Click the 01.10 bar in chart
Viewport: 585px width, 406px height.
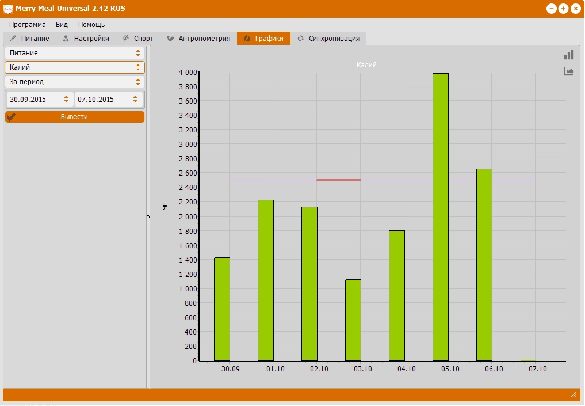pos(266,280)
